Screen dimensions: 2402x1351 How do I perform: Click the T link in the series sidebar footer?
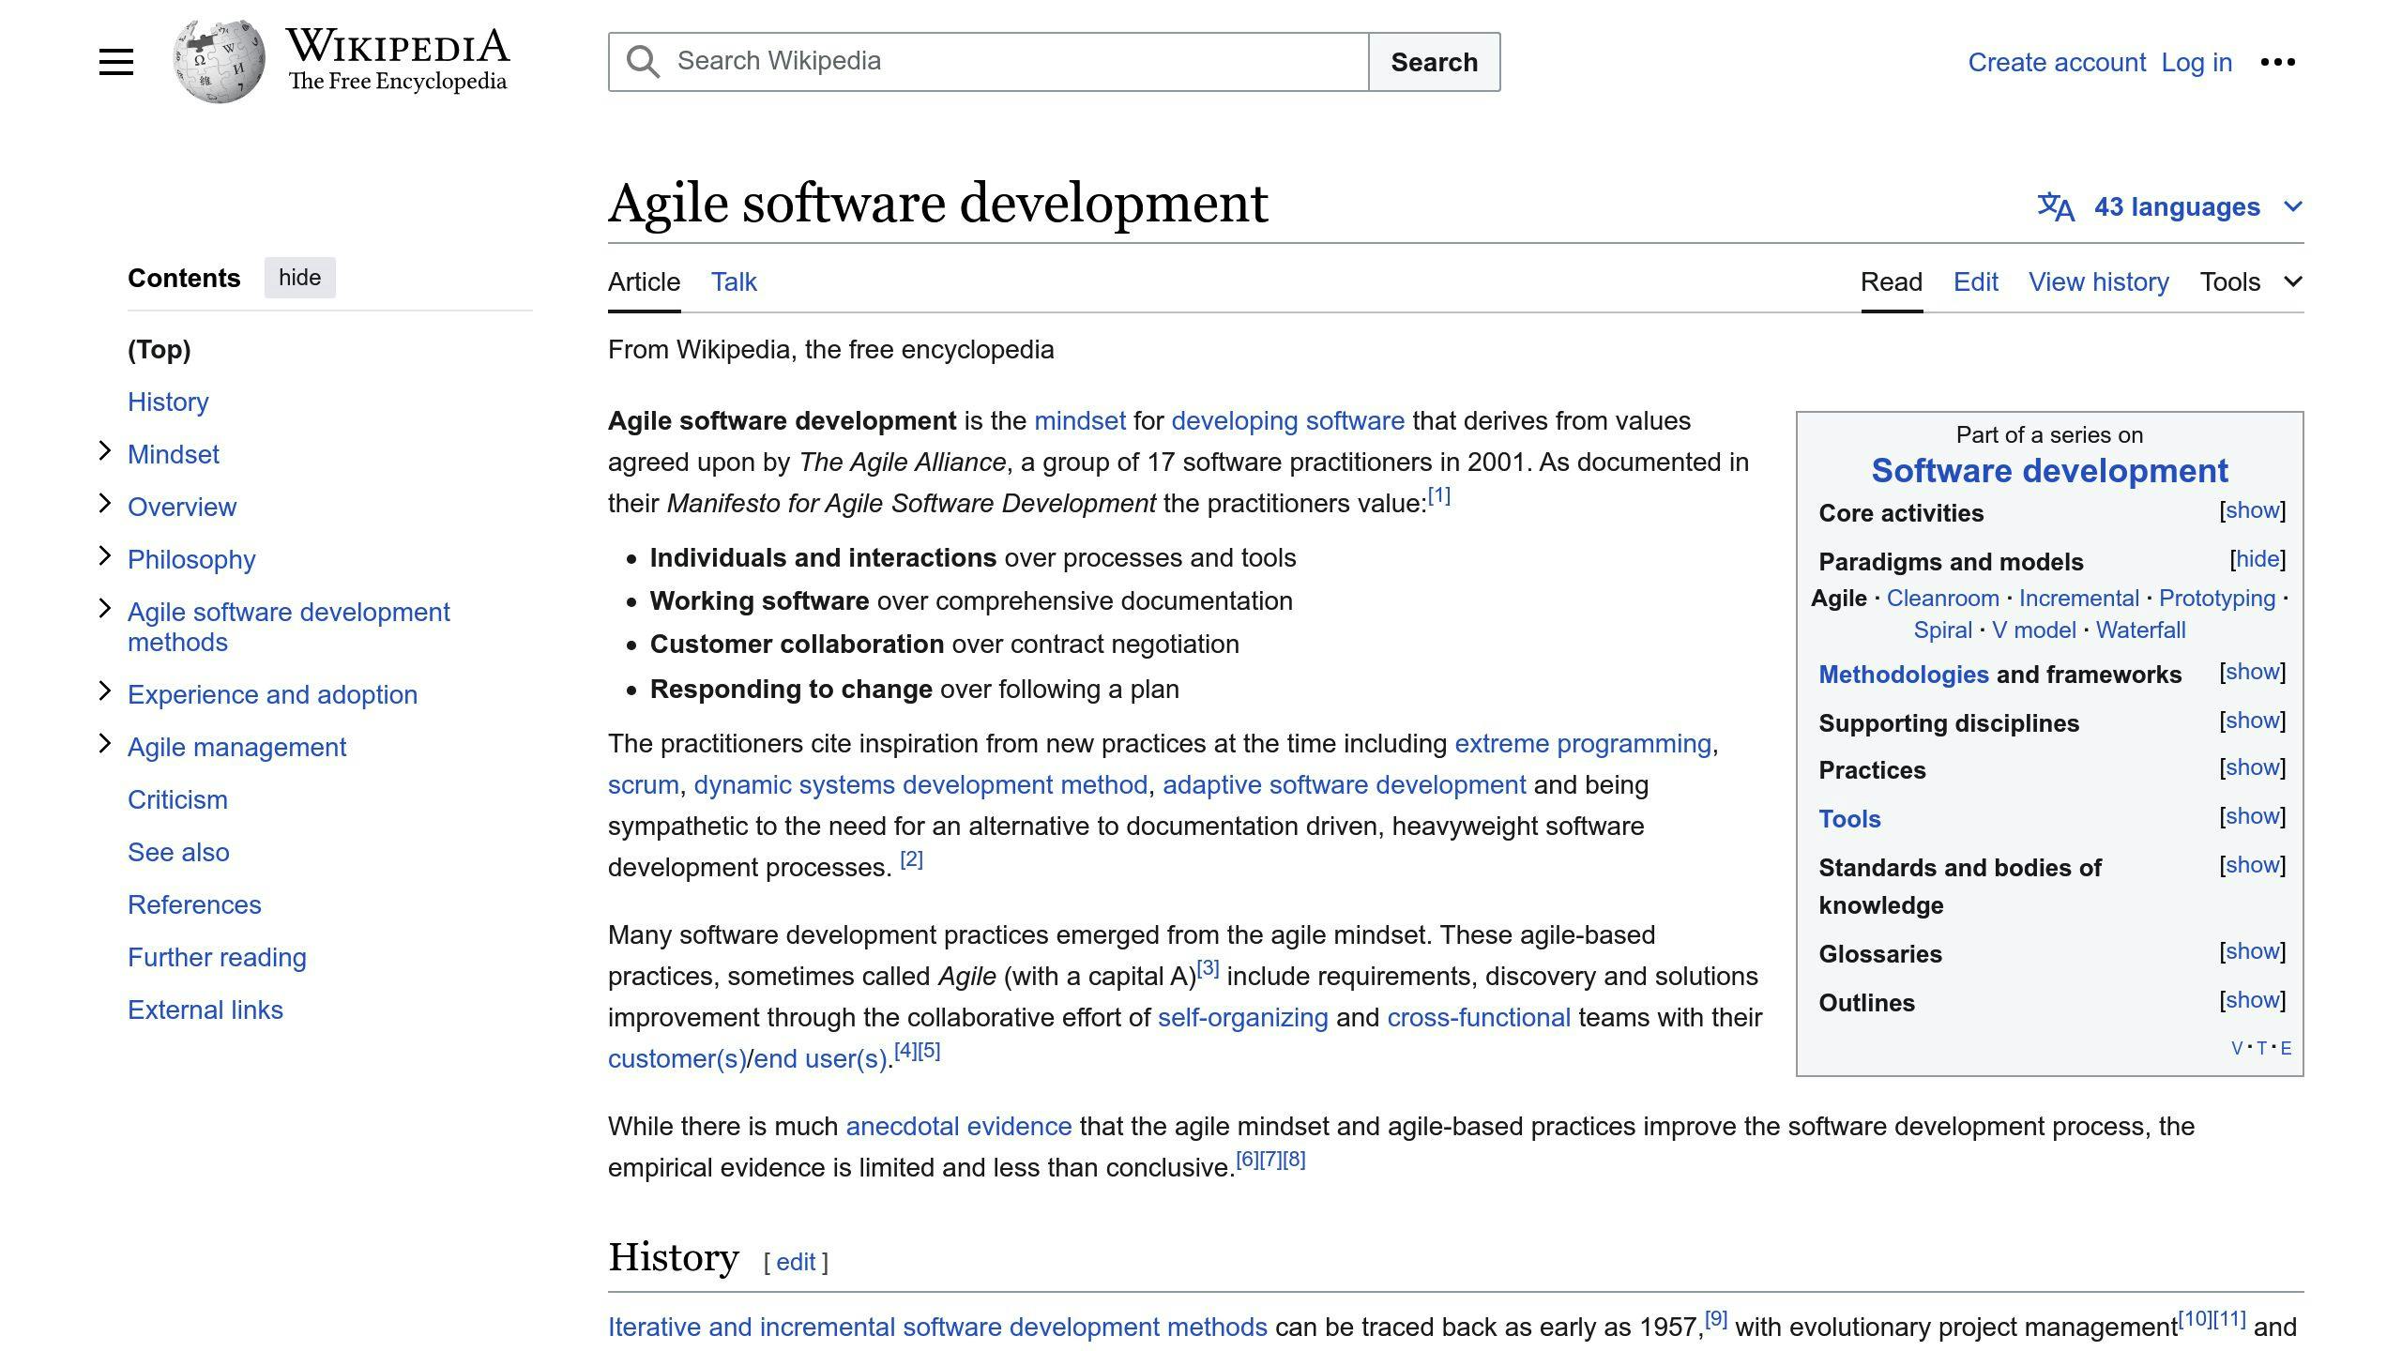tap(2261, 1047)
